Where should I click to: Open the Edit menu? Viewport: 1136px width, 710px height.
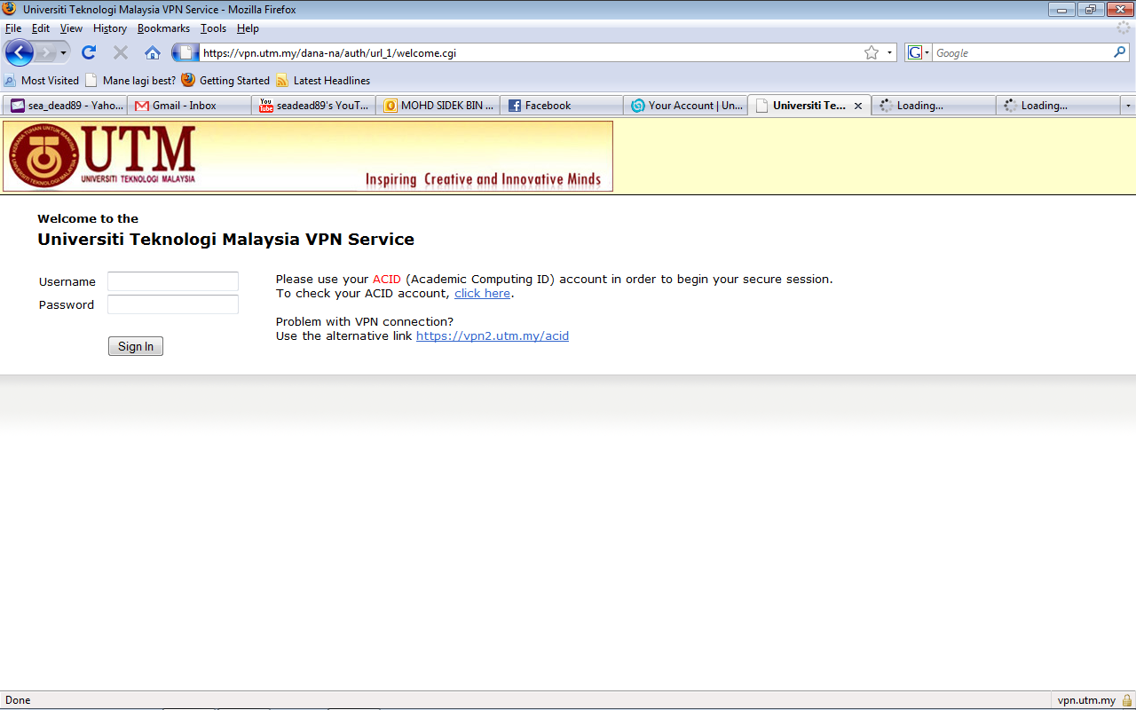[x=41, y=28]
